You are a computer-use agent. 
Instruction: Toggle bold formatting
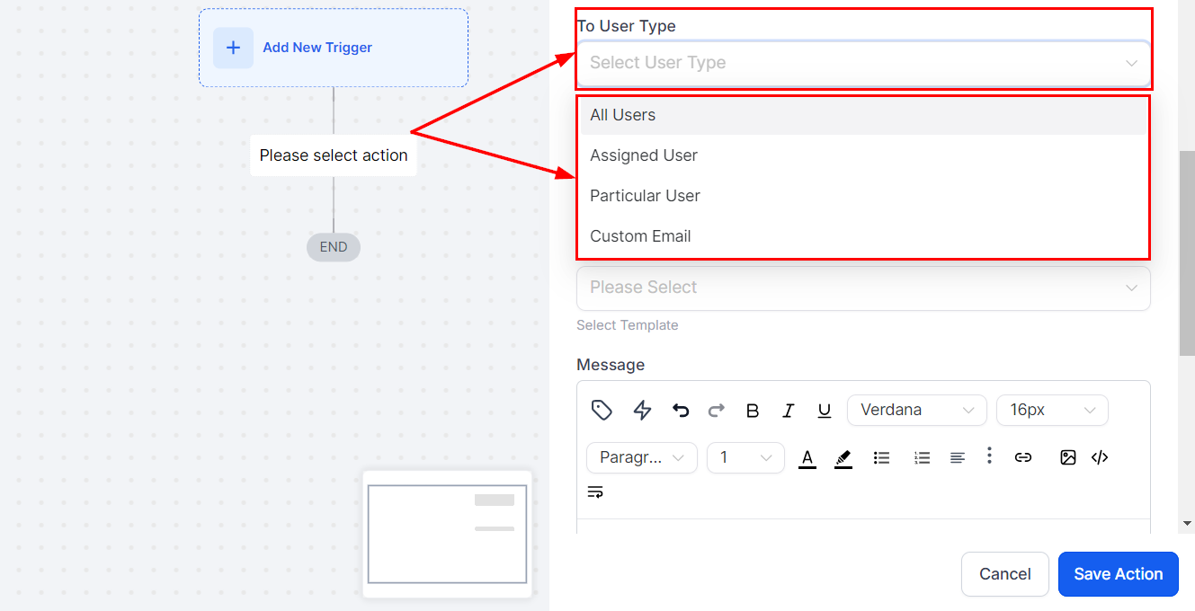(x=753, y=411)
